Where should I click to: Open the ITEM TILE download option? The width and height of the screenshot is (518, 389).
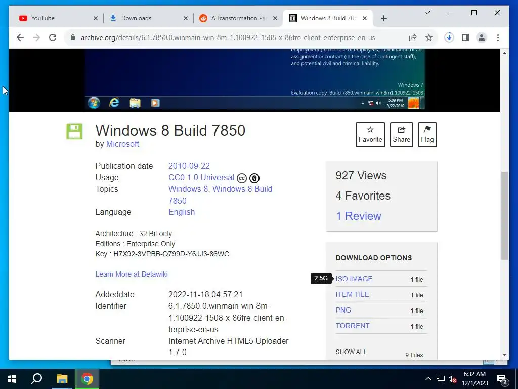click(352, 294)
